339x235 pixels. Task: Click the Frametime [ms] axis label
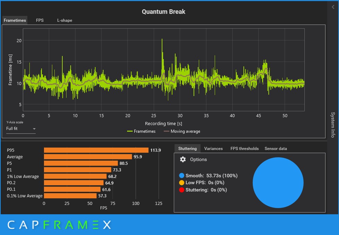[10, 70]
